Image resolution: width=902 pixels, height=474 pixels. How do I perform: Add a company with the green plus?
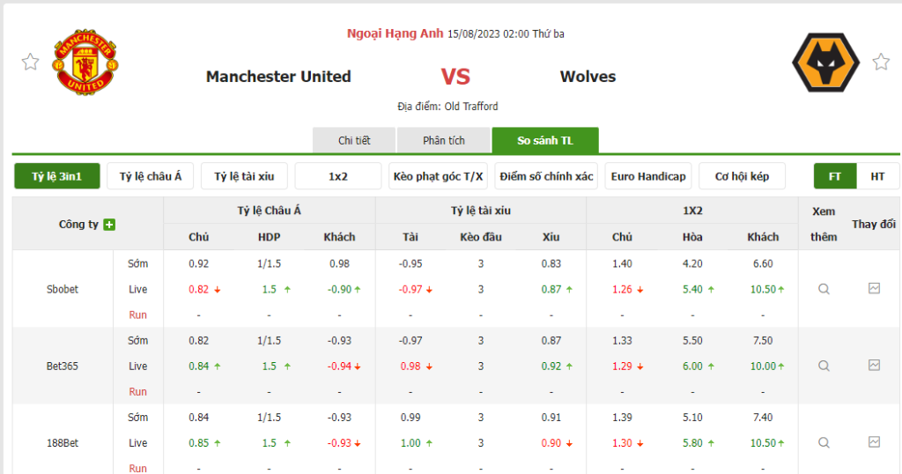109,225
